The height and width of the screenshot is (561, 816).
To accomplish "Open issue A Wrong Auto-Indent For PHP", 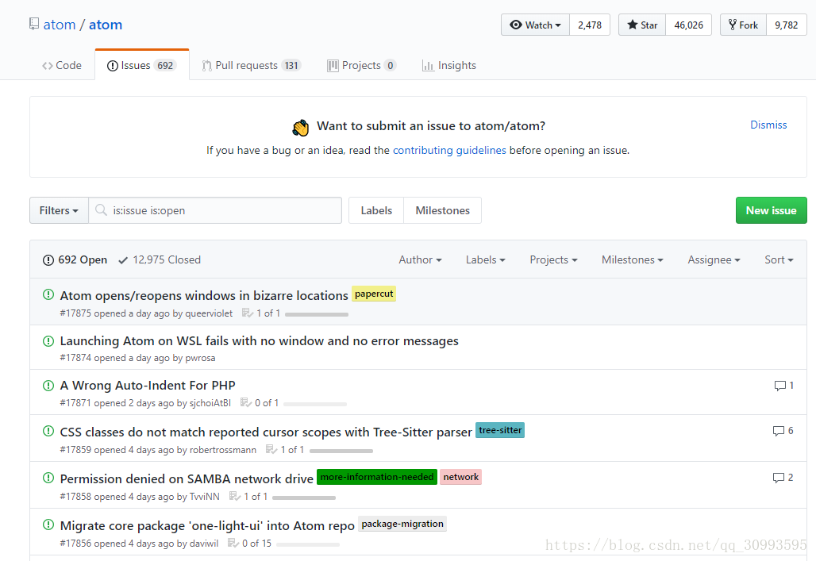I will [148, 386].
